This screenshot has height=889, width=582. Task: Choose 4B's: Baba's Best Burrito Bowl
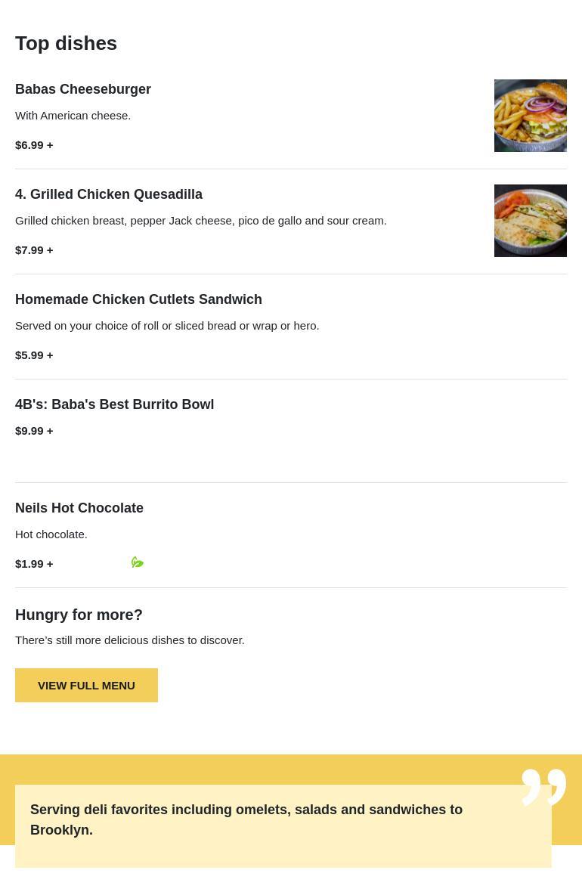[x=114, y=404]
